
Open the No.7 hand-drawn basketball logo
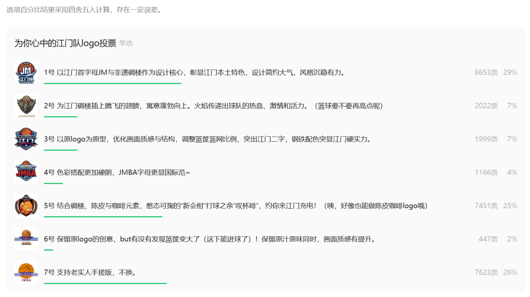26,272
